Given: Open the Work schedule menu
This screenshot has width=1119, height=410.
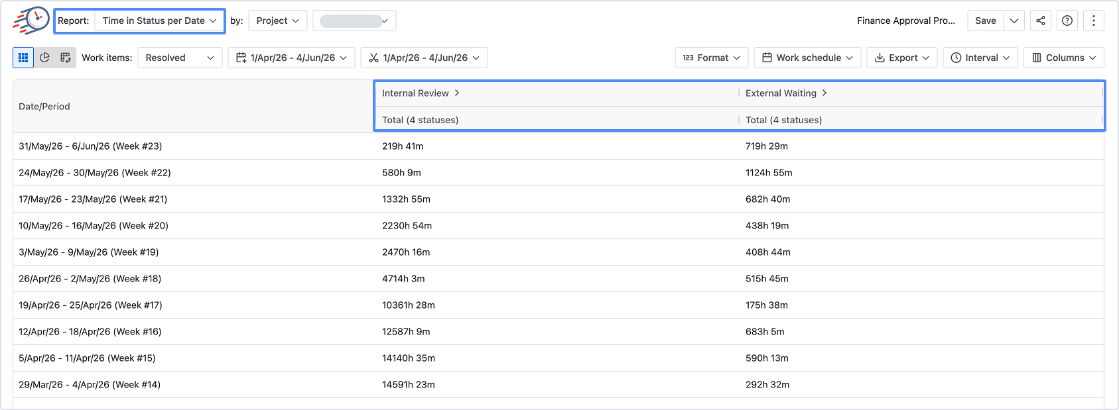Looking at the screenshot, I should click(807, 58).
